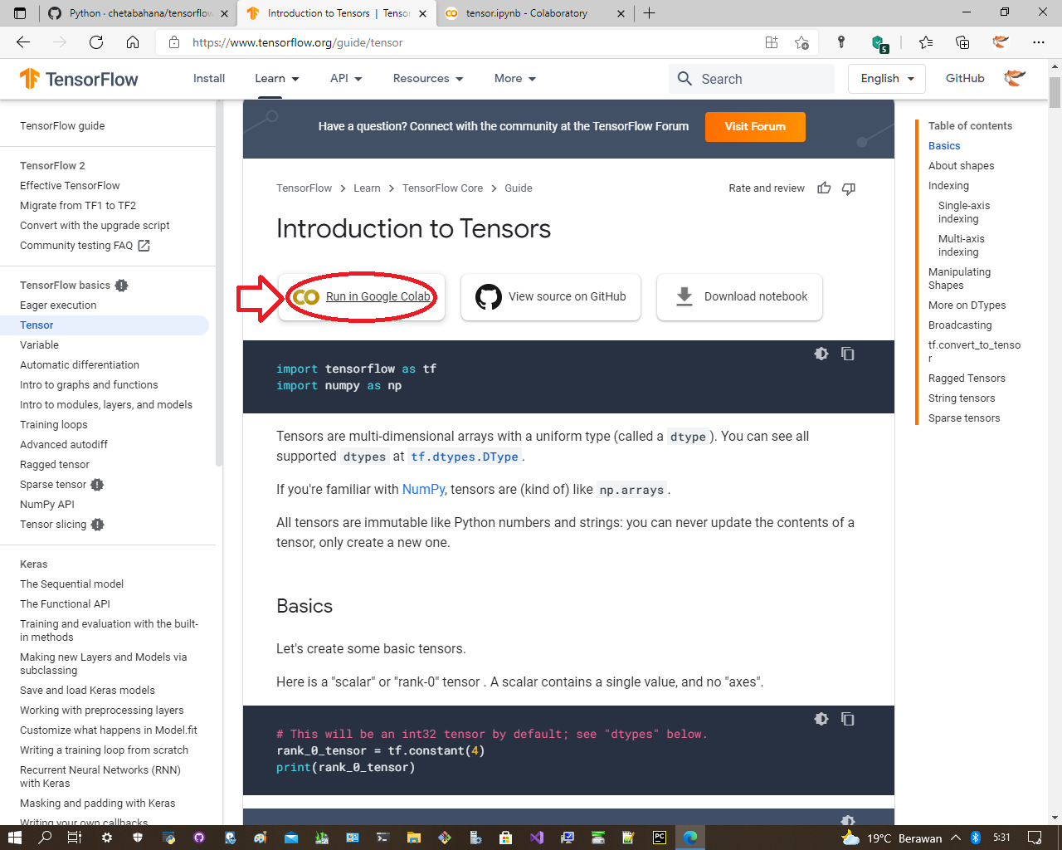The width and height of the screenshot is (1062, 850).
Task: Click the Search input field
Action: 752,79
